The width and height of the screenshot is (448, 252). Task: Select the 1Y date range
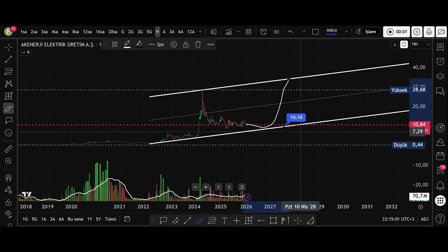pos(90,219)
